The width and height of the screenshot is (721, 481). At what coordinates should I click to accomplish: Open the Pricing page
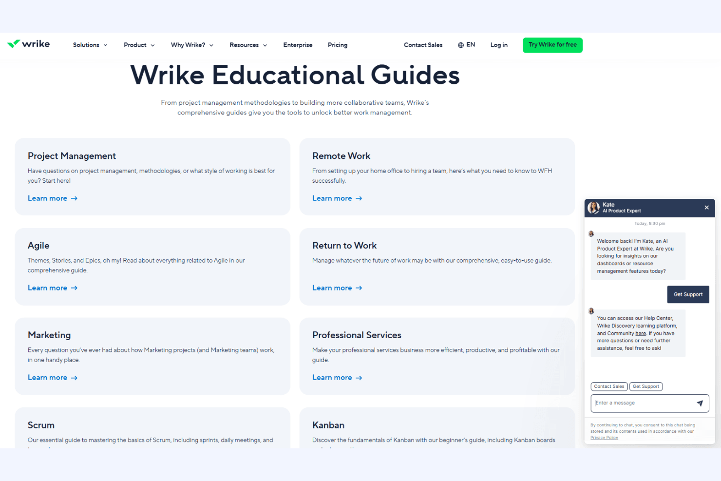point(338,45)
